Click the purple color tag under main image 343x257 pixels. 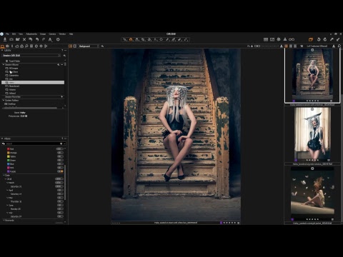tap(221, 223)
